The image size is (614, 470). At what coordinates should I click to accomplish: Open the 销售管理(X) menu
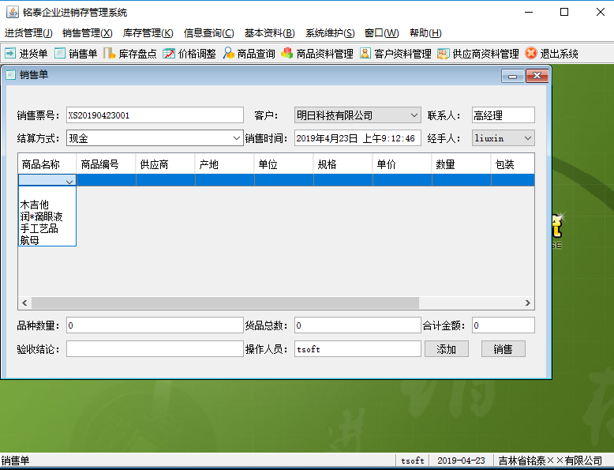88,33
